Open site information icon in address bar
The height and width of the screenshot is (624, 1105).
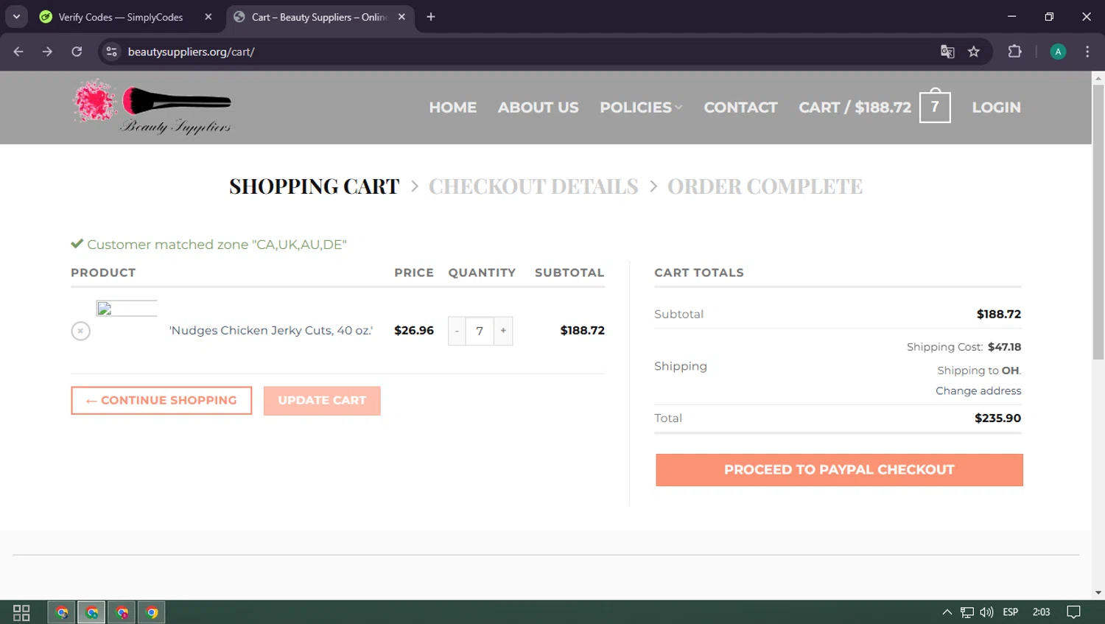click(111, 52)
